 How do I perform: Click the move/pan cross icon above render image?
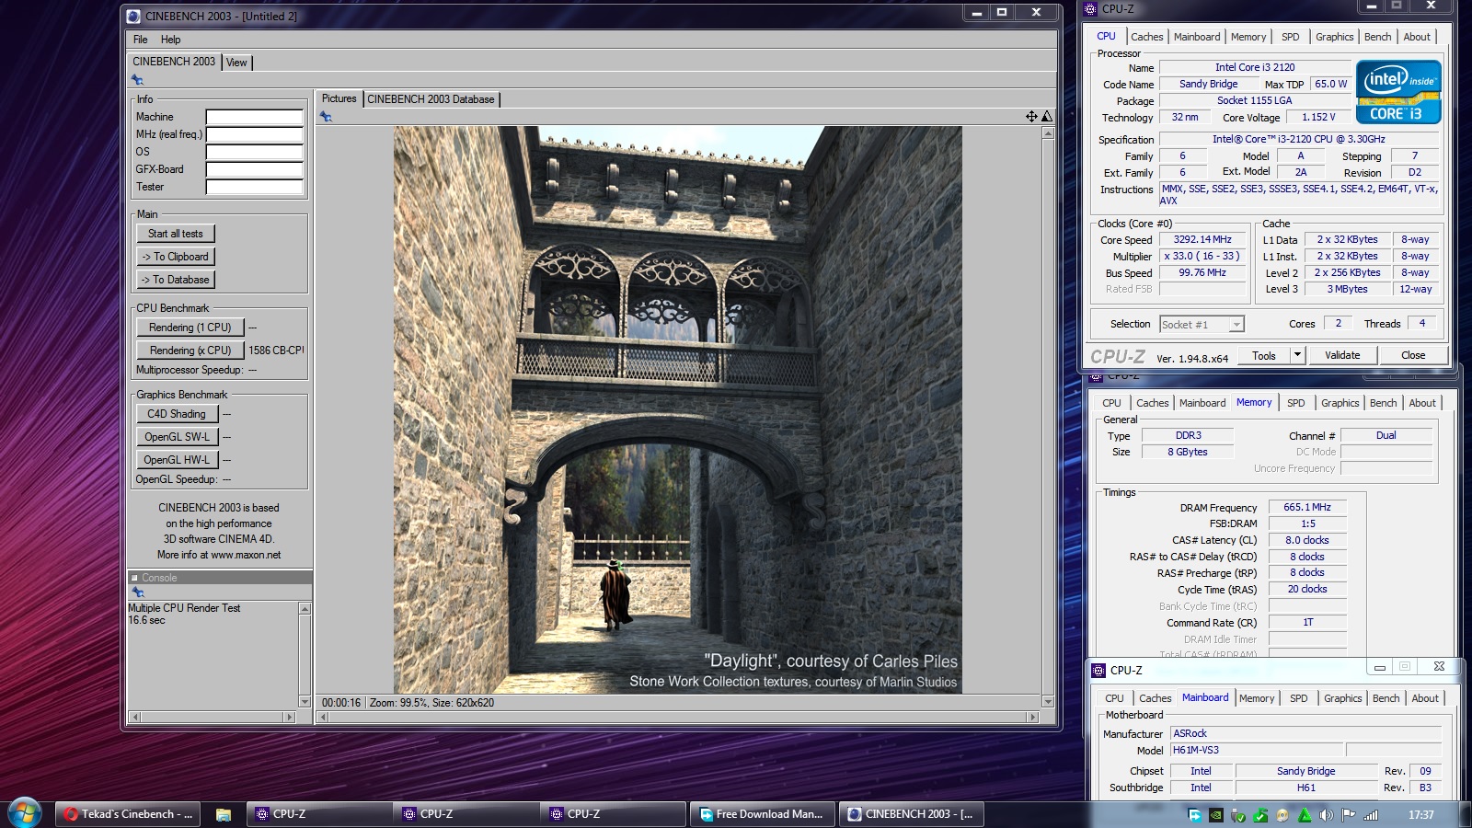[1031, 117]
